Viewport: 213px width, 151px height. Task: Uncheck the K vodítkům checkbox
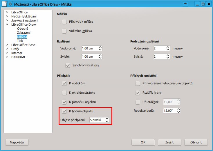click(x=64, y=83)
